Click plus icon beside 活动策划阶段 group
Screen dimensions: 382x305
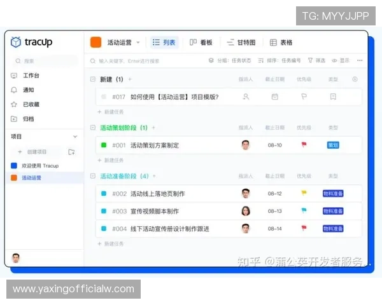pyautogui.click(x=153, y=128)
